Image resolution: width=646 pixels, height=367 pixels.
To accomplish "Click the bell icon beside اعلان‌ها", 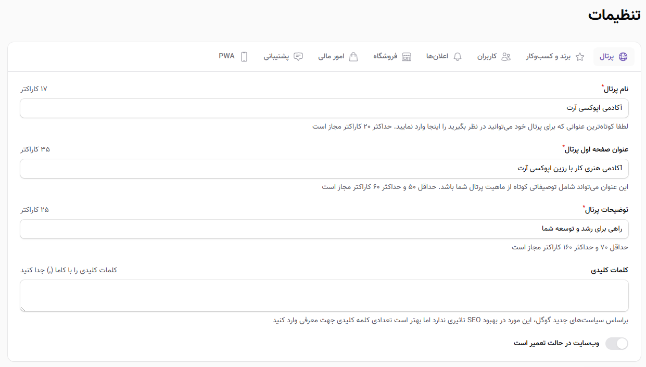I will click(x=458, y=57).
